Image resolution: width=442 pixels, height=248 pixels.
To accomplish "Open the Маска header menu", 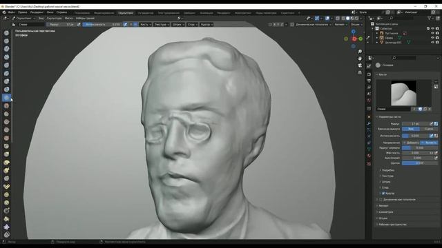I will (68, 19).
